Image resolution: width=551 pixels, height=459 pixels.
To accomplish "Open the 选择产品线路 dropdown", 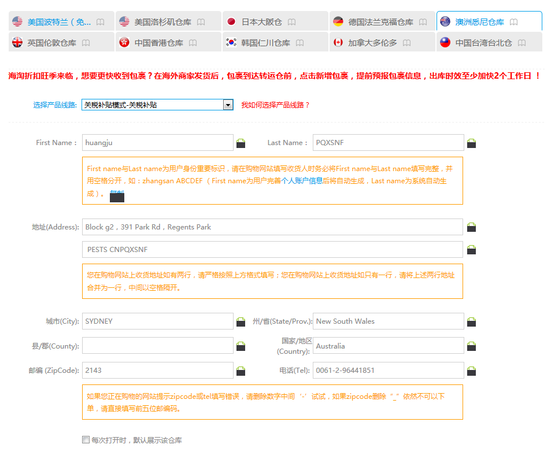I will click(228, 105).
